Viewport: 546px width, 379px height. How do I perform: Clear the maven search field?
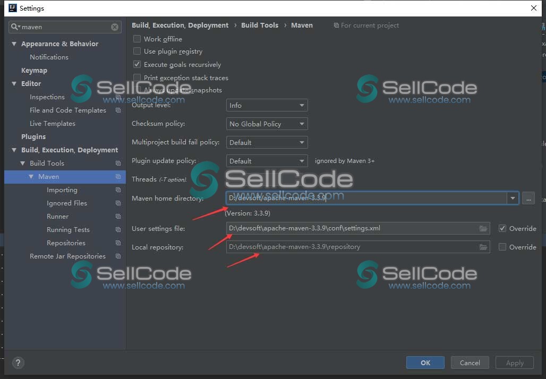click(x=115, y=27)
